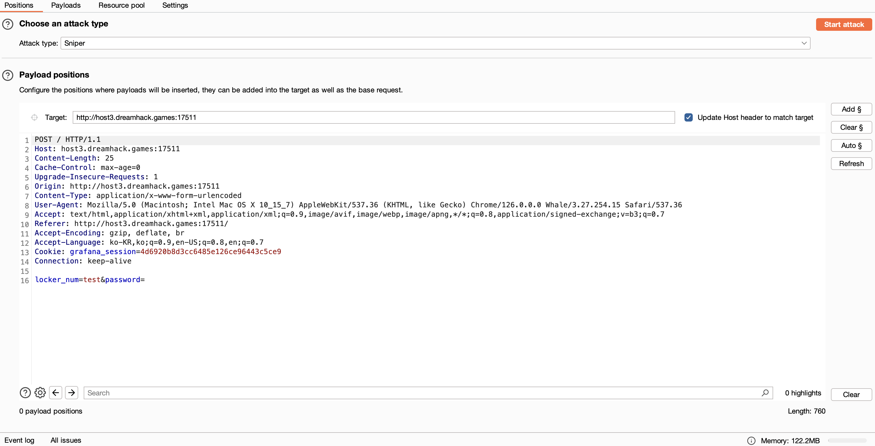
Task: Click the password= parameter in body
Action: coord(125,280)
